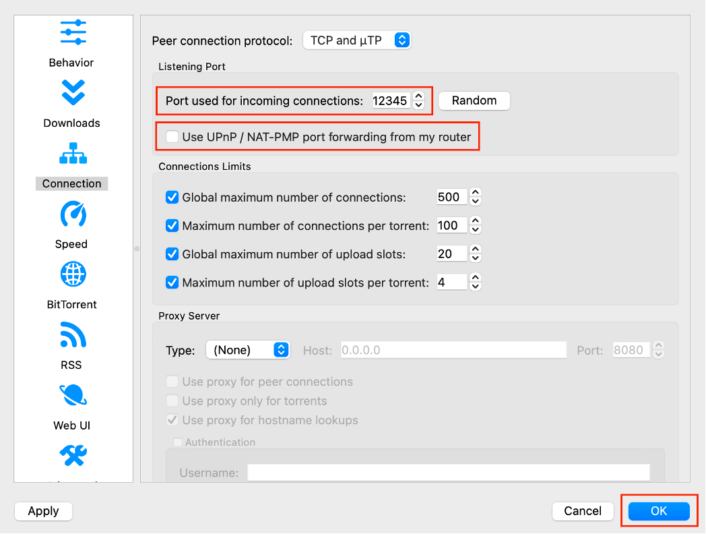Focus the incoming port field showing 12345
The width and height of the screenshot is (706, 534).
(x=391, y=100)
